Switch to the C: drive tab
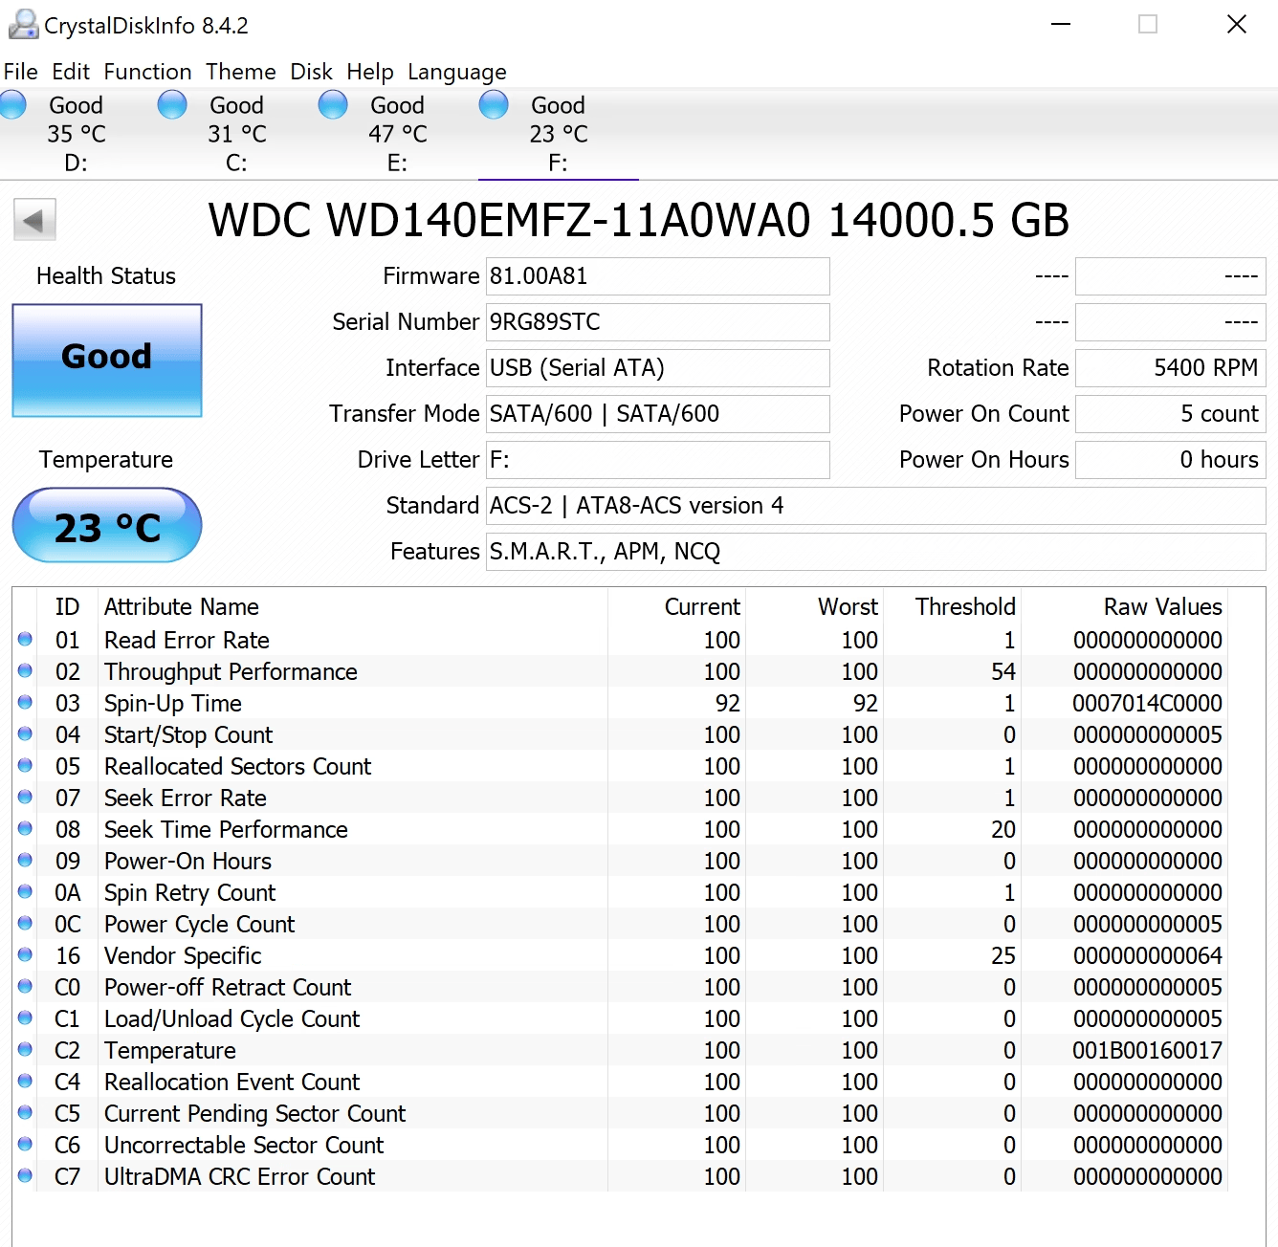The height and width of the screenshot is (1247, 1278). pos(237,134)
